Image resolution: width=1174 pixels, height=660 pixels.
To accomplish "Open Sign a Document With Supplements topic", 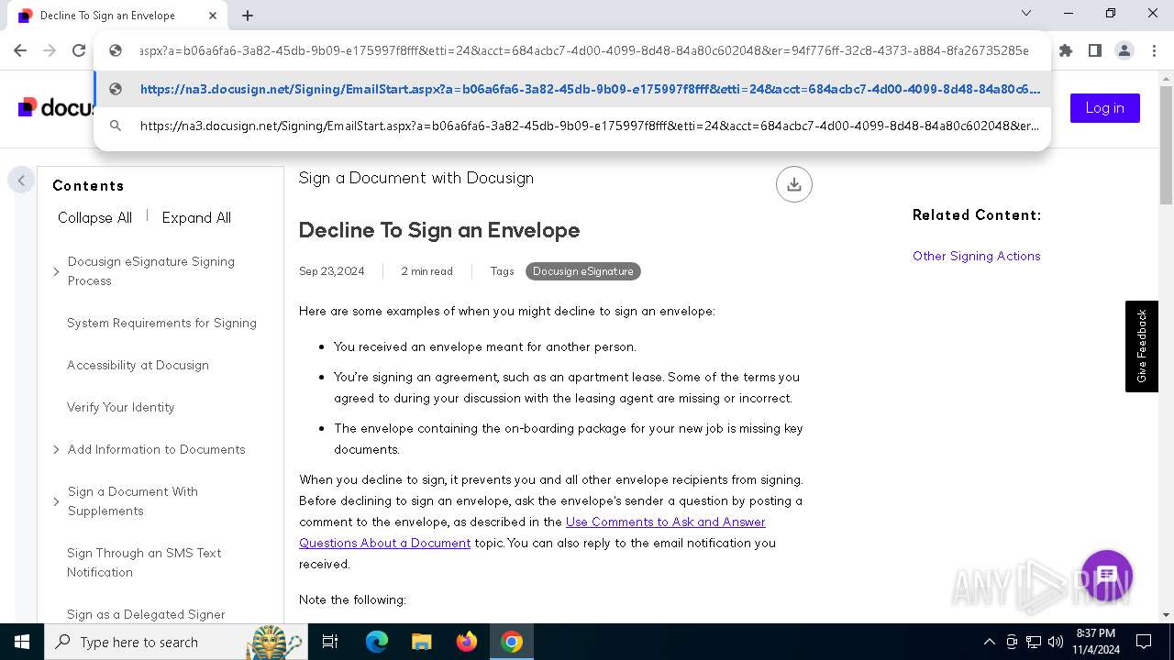I will [x=133, y=501].
